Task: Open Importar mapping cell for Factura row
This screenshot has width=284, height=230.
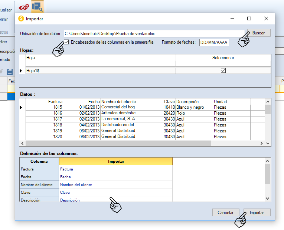Action: click(115, 169)
